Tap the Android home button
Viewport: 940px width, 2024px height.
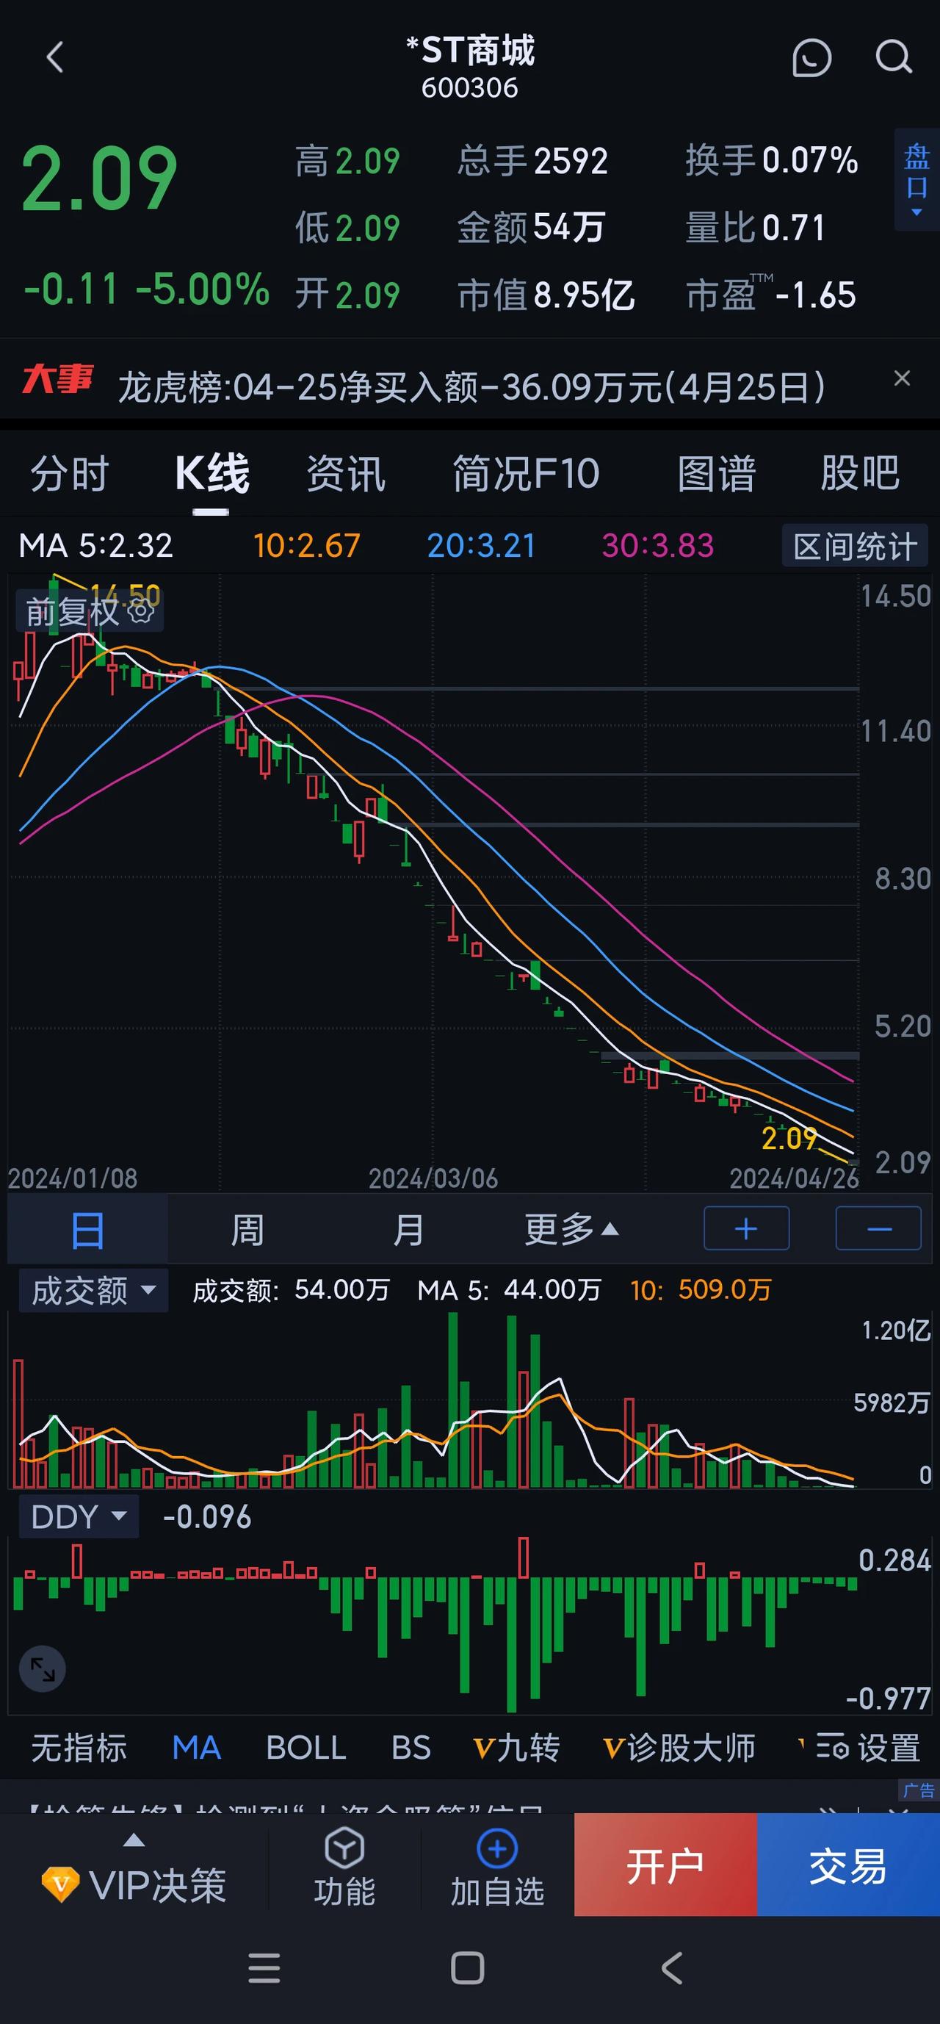coord(468,1968)
